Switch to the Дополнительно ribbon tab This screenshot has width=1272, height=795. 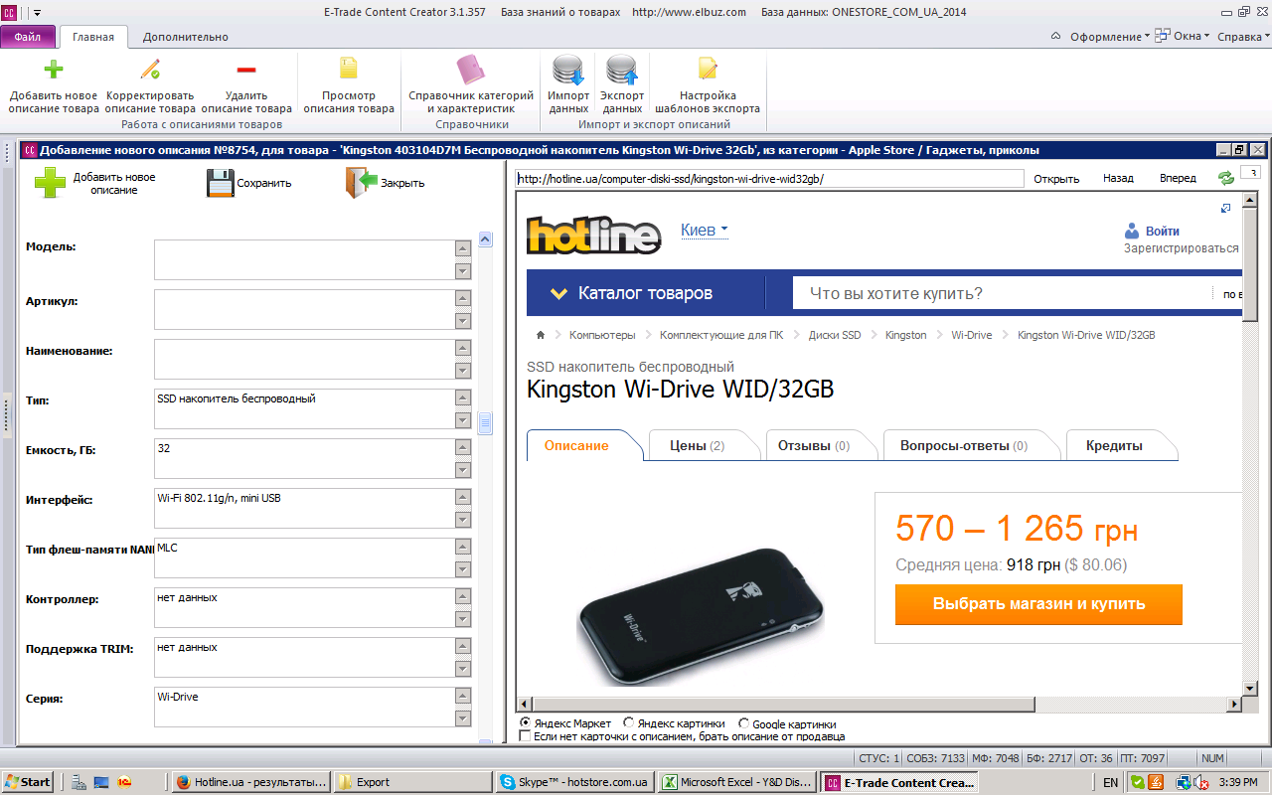(185, 37)
